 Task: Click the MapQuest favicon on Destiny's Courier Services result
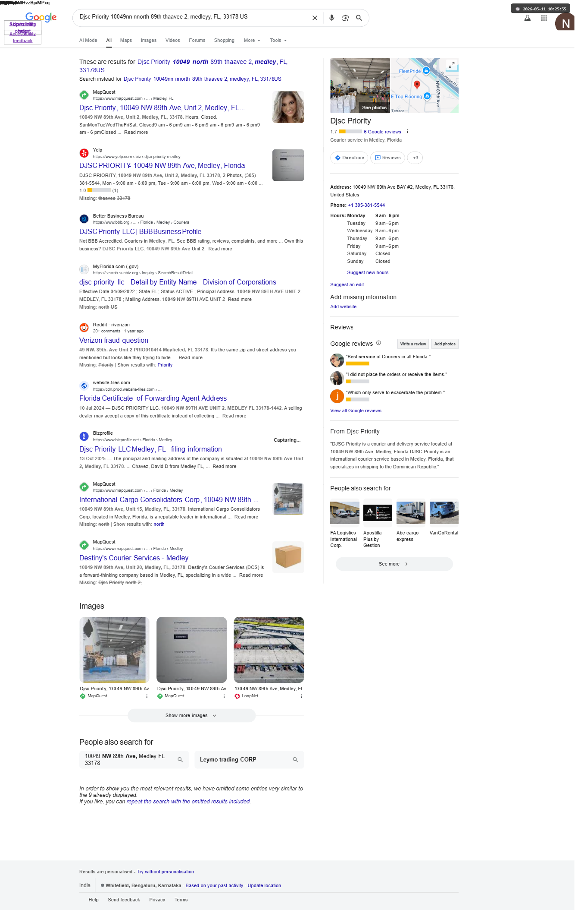[x=84, y=545]
